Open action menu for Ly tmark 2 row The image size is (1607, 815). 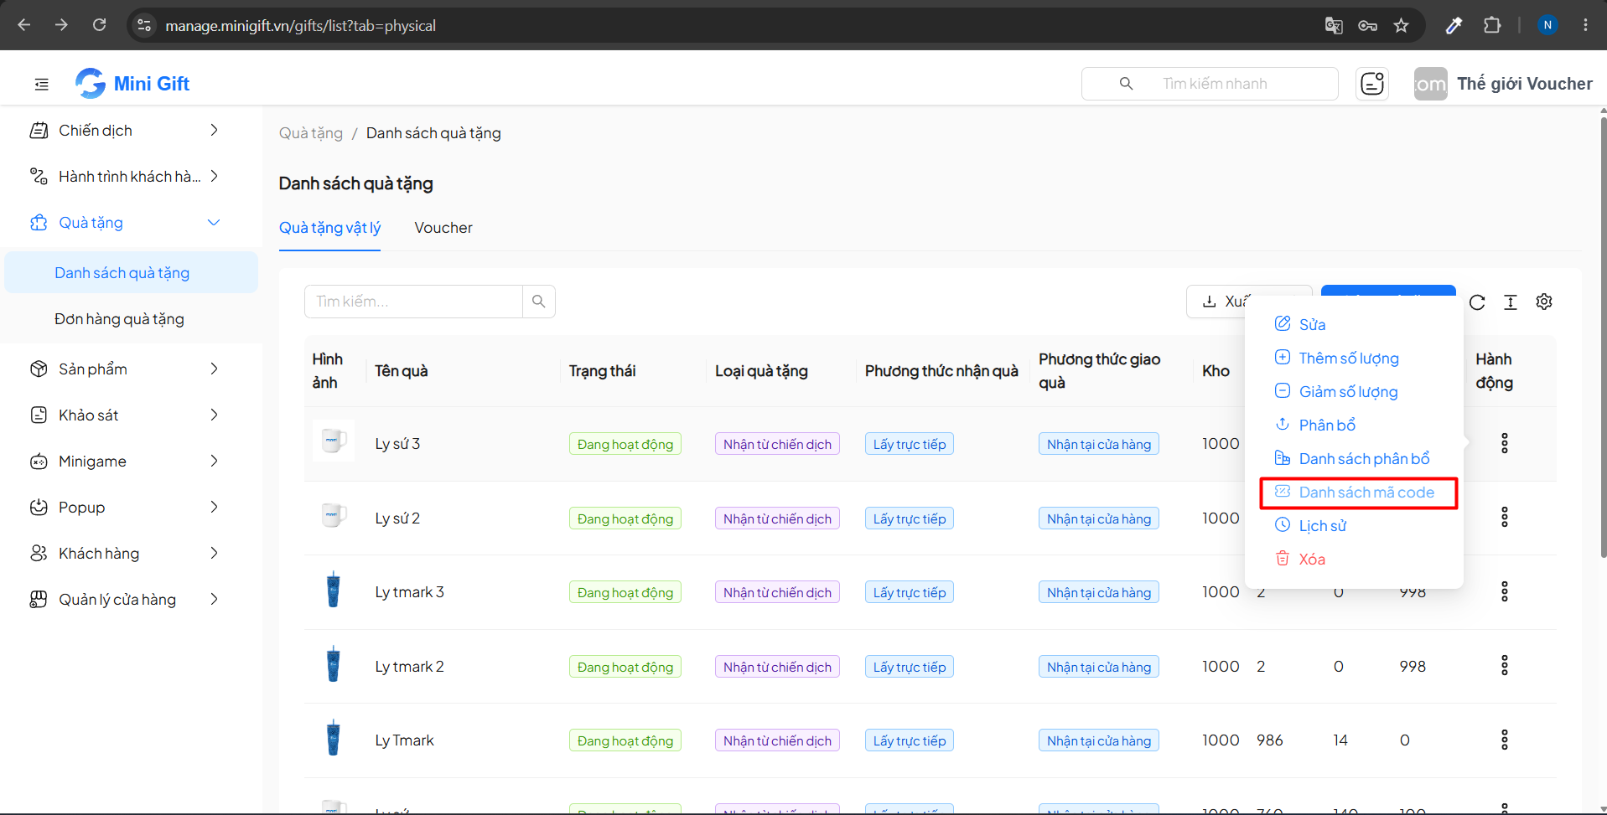click(x=1505, y=665)
